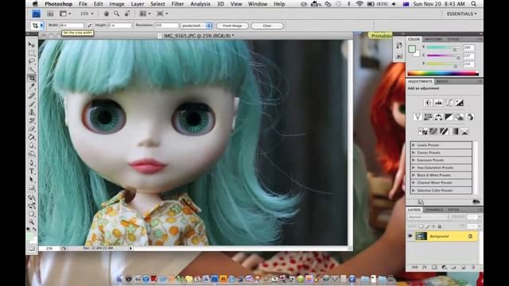Screen dimensions: 509x286
Task: Select the Eraser tool
Action: coord(32,129)
